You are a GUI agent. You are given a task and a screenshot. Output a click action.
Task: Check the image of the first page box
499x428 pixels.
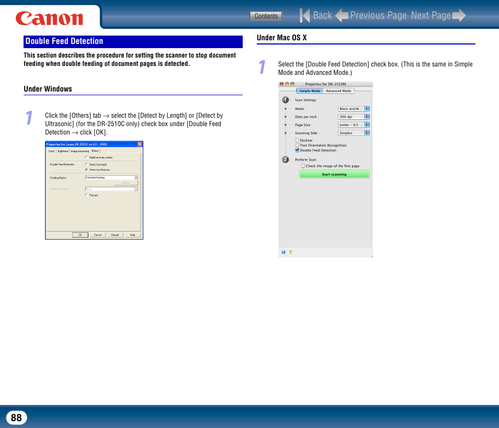click(x=303, y=166)
